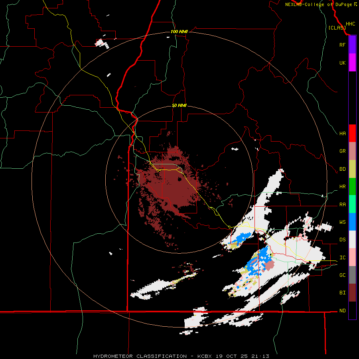Click the Hydrometeor Classification KCBX title text
The image size is (359, 359).
click(x=181, y=356)
